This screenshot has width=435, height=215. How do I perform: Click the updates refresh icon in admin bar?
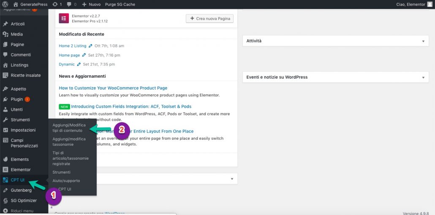(x=55, y=4)
